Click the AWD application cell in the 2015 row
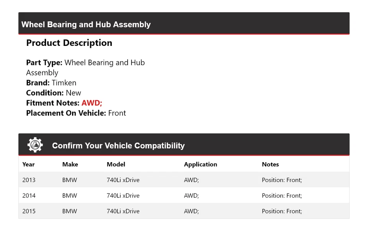The height and width of the screenshot is (231, 368). coord(191,211)
